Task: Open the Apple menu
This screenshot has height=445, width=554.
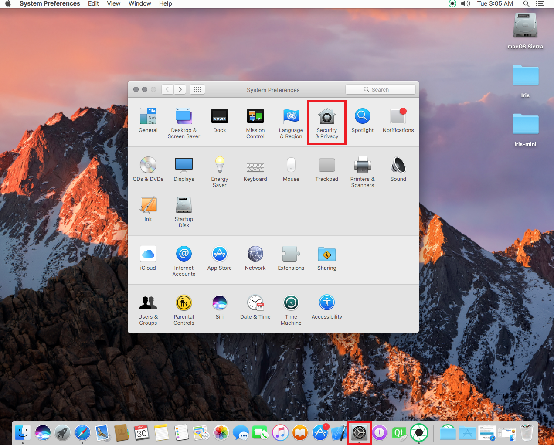Action: click(8, 3)
